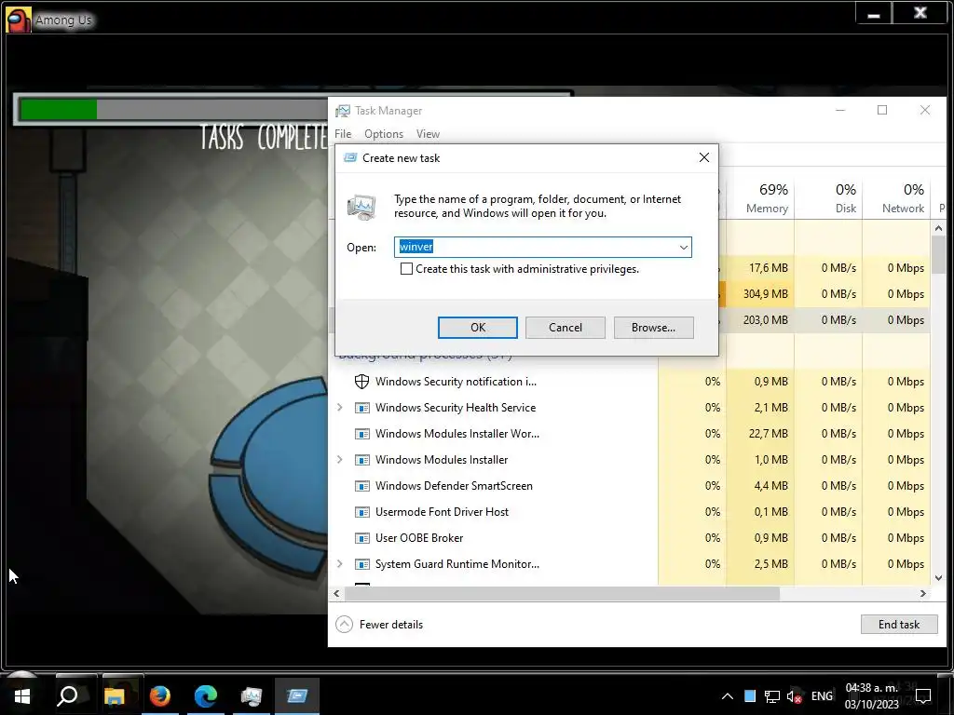Click the Create new task dialog icon
Viewport: 954px width, 715px height.
(350, 158)
